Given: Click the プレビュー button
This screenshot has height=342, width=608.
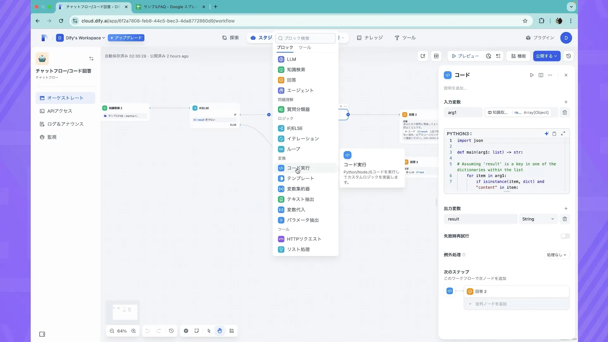Looking at the screenshot, I should [465, 56].
